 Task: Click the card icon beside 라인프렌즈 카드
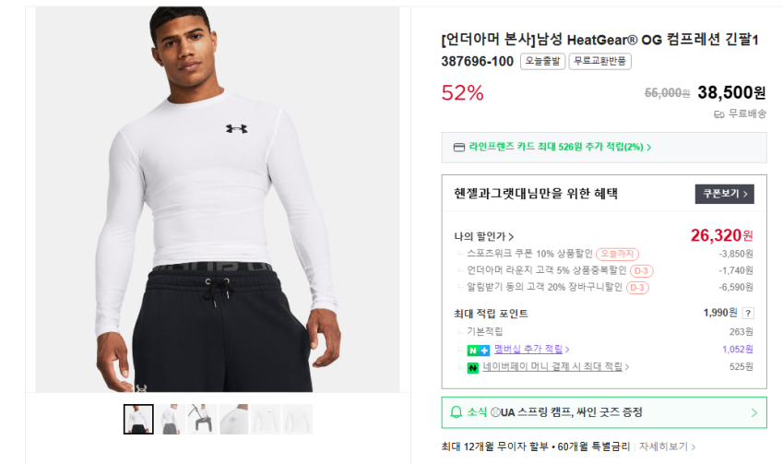pos(459,147)
